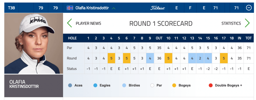Click the Iceland flag icon
This screenshot has width=256, height=100.
(70, 8)
